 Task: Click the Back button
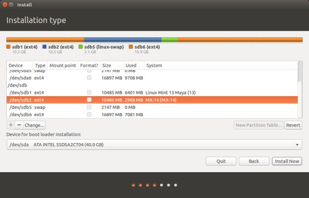tap(254, 161)
